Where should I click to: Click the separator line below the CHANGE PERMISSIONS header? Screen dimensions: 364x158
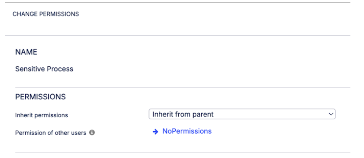click(x=178, y=36)
